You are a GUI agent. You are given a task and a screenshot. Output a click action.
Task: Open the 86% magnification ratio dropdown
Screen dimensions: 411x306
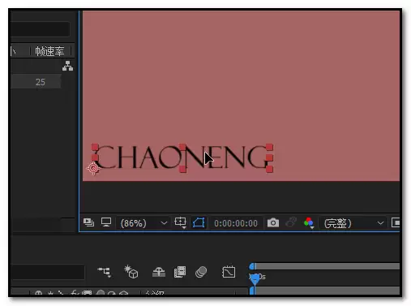coord(143,223)
